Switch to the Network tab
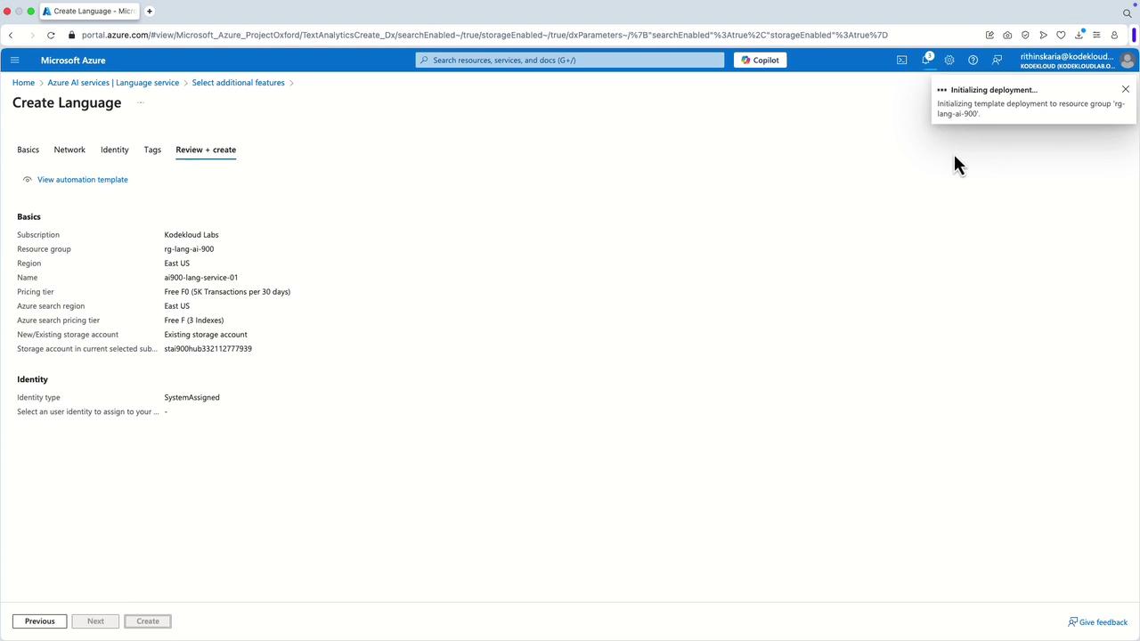 pyautogui.click(x=69, y=150)
